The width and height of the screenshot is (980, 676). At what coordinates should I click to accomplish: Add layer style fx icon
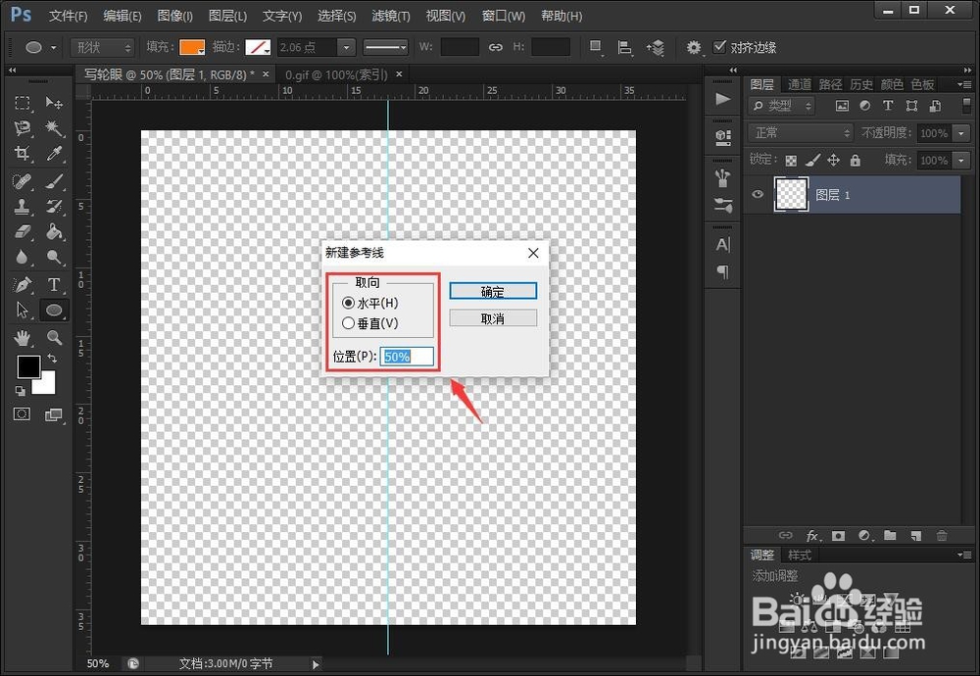[x=811, y=536]
